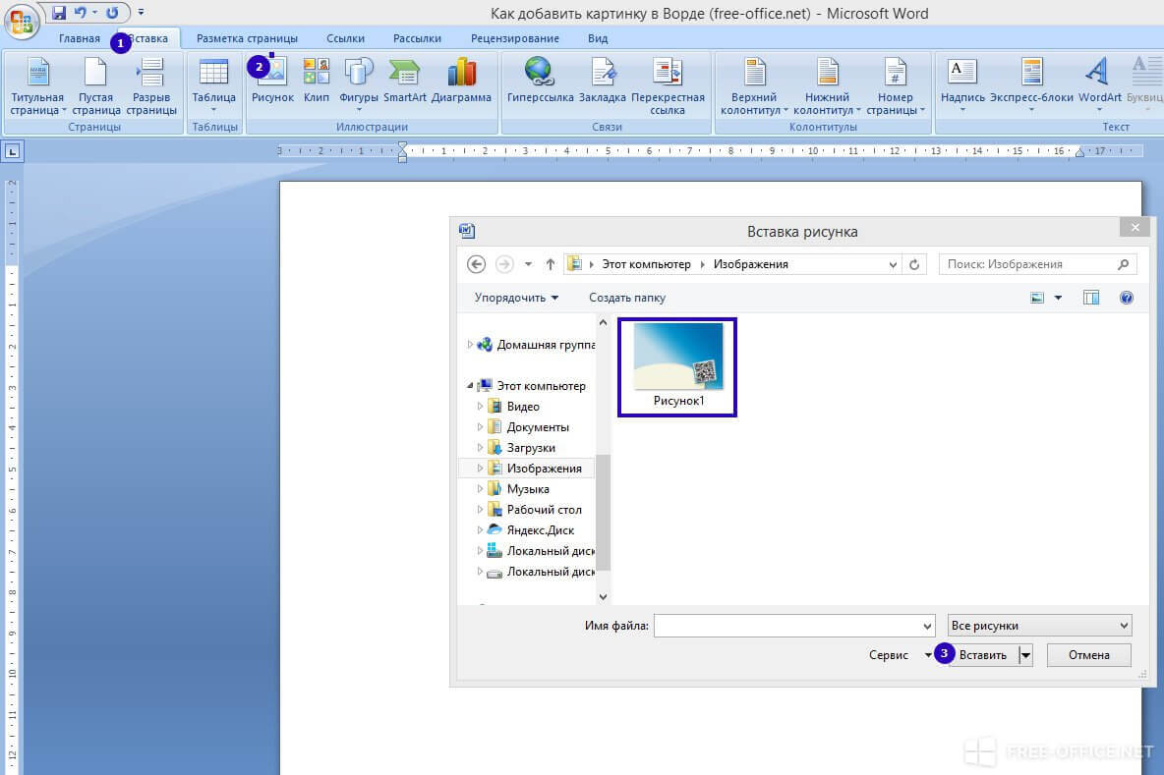Screen dimensions: 1164x775
Task: Expand the Музыка folder node
Action: (x=480, y=489)
